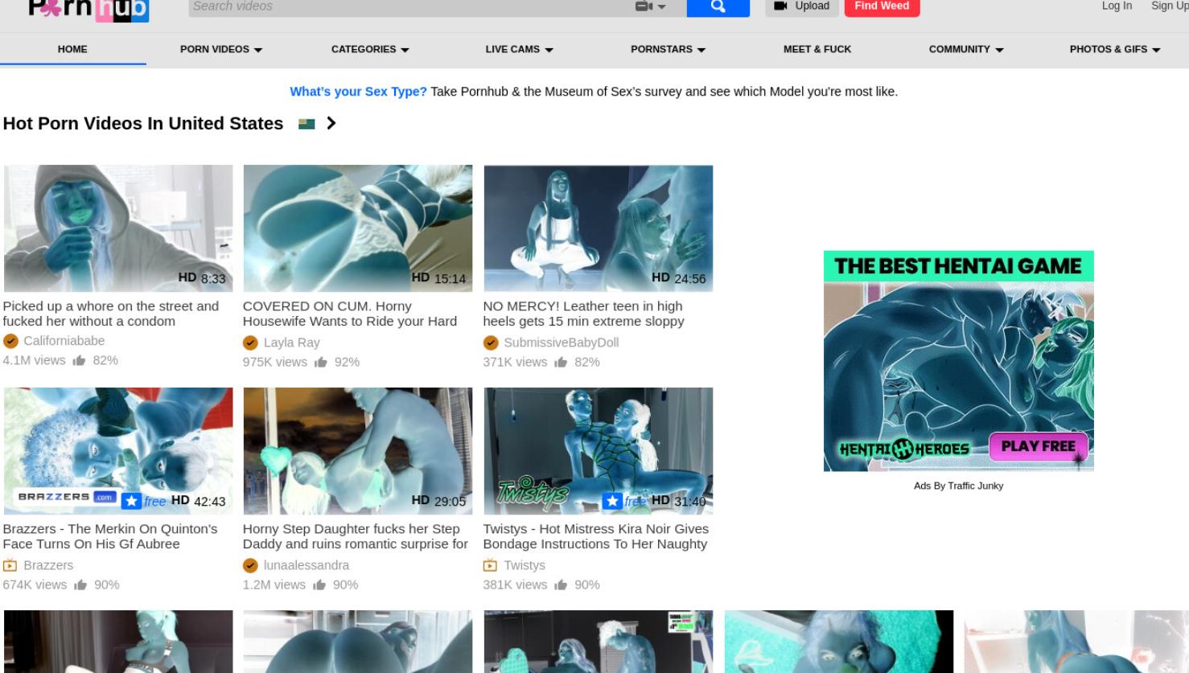Expand the Porn Videos menu arrow
Image resolution: width=1189 pixels, height=673 pixels.
tap(258, 50)
